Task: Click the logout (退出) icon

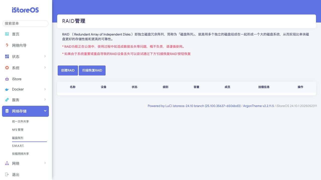Action: (x=7, y=174)
